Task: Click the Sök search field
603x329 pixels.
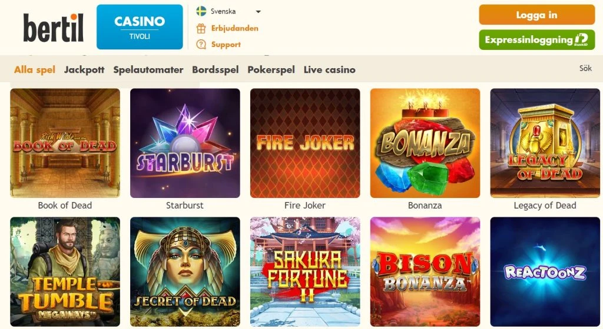Action: pyautogui.click(x=585, y=68)
